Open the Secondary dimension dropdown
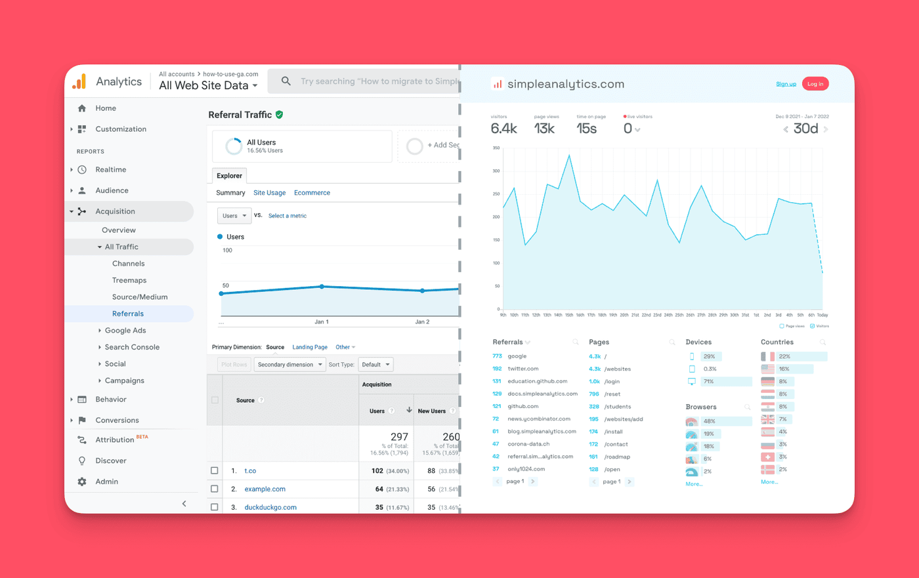 pos(289,365)
